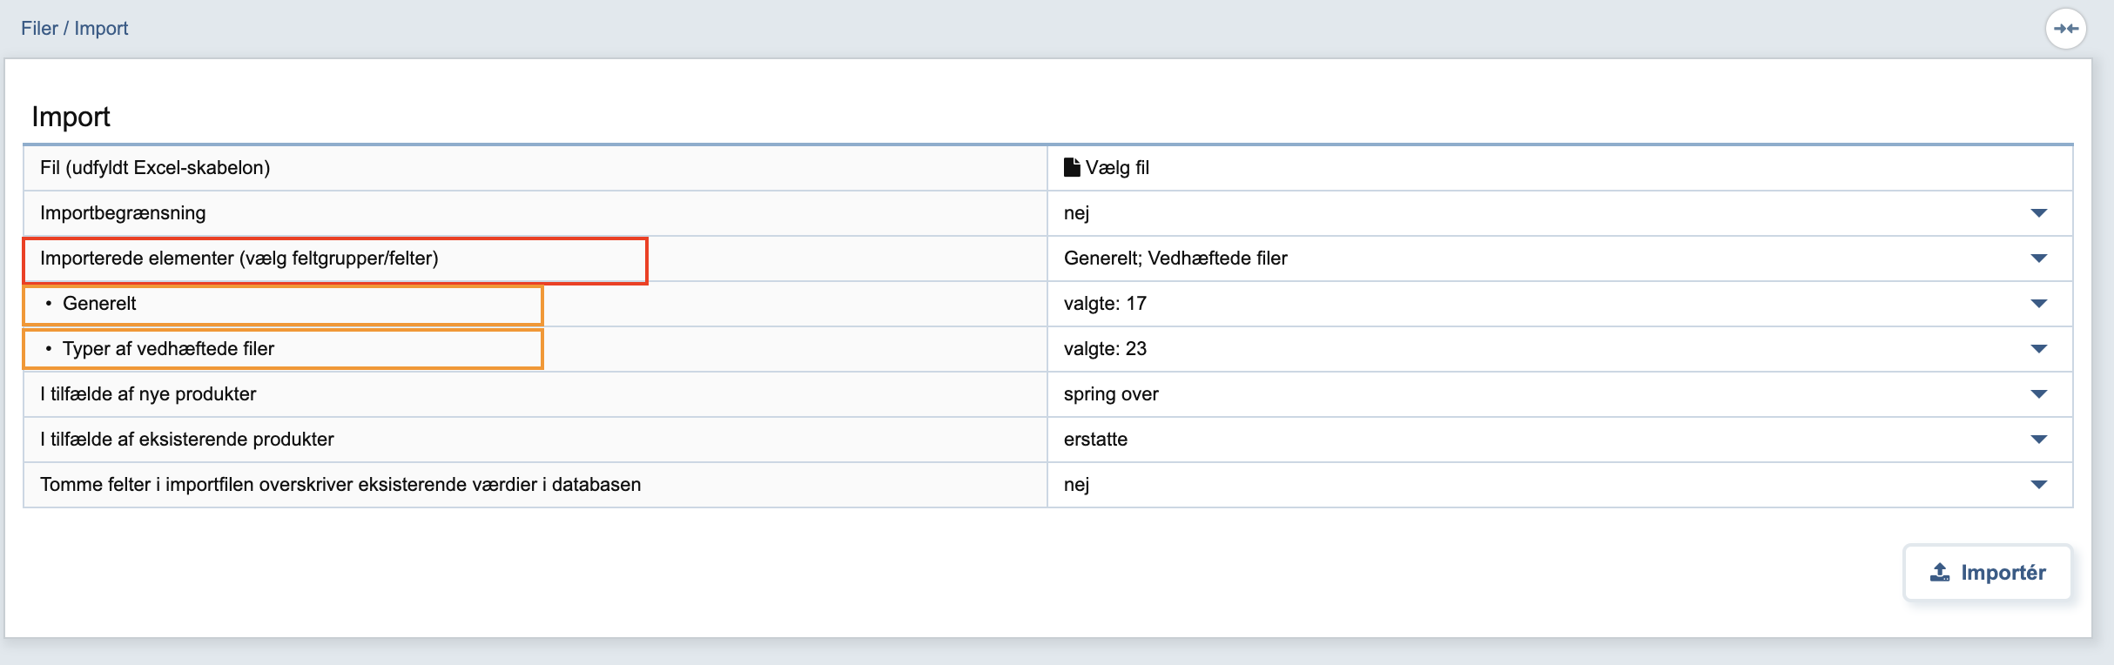Click the erstatte value field
The image size is (2114, 665).
pos(1095,440)
